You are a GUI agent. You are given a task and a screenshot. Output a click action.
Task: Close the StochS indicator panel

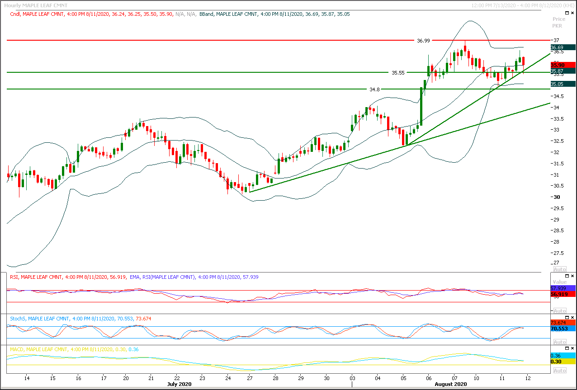tap(572, 317)
